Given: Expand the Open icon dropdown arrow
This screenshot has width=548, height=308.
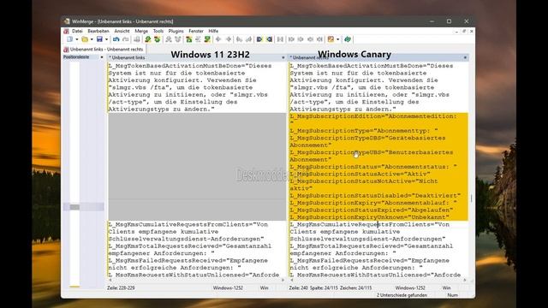Looking at the screenshot, I should point(92,39).
